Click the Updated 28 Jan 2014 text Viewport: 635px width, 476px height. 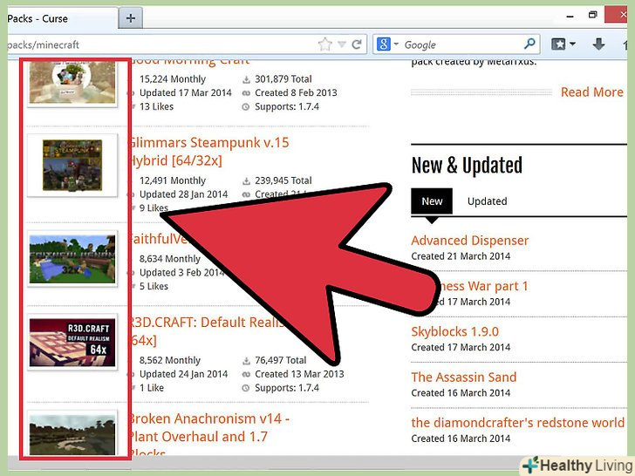click(183, 194)
